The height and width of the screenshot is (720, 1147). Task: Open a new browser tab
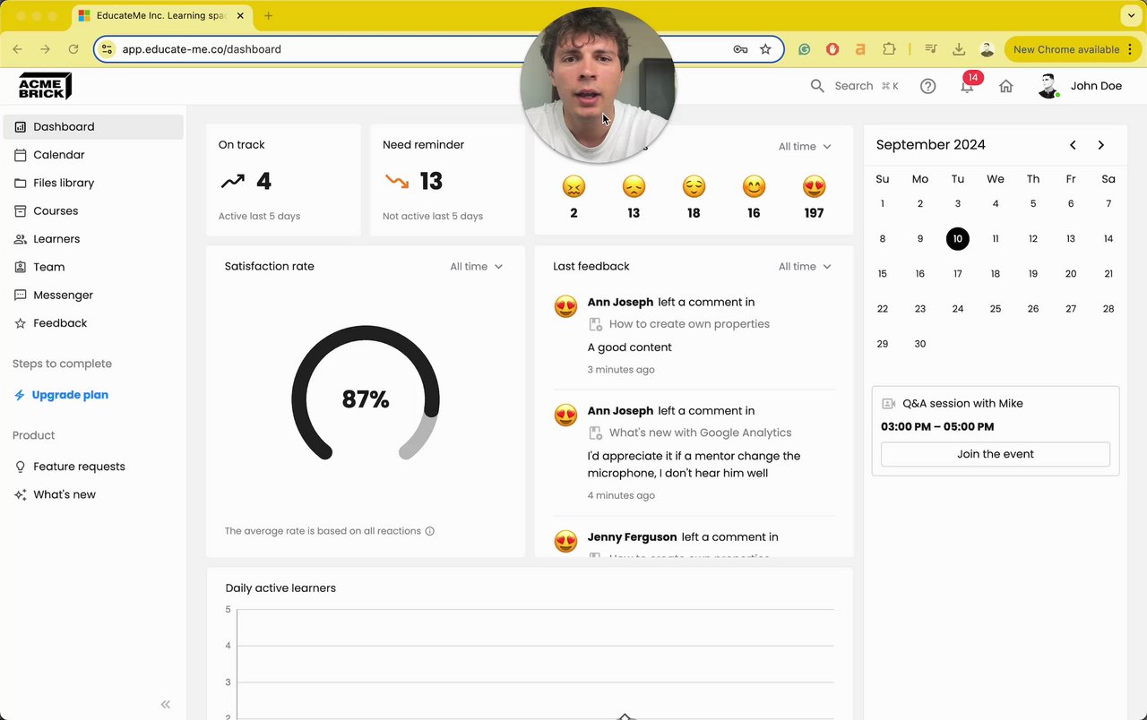(268, 16)
